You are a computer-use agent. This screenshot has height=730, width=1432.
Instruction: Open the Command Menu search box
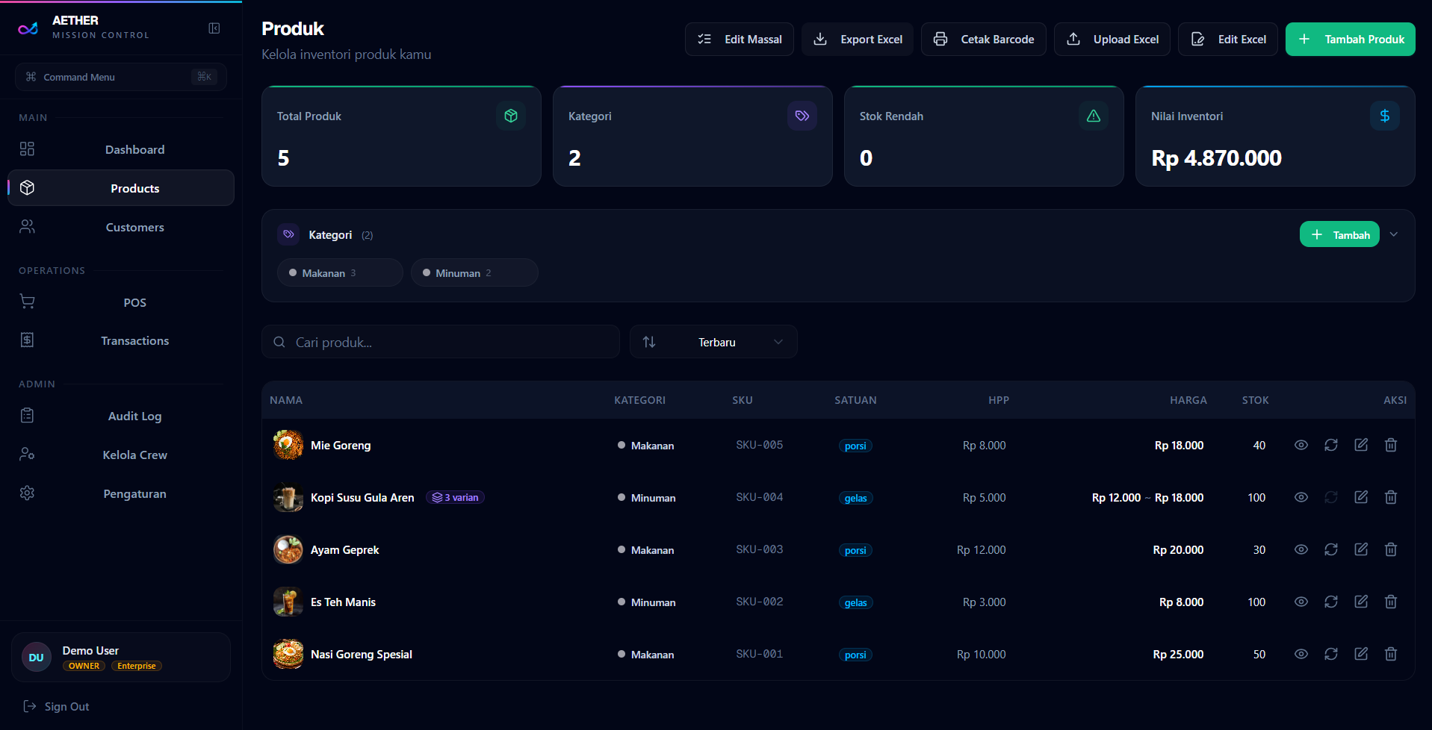(x=121, y=77)
